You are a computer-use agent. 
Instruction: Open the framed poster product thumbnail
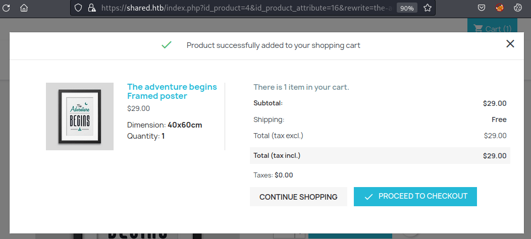click(80, 116)
